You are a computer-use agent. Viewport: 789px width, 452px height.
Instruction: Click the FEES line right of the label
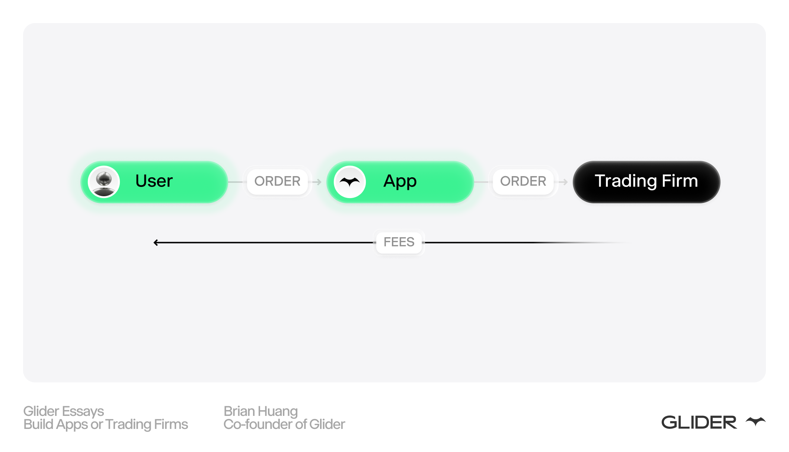click(502, 243)
